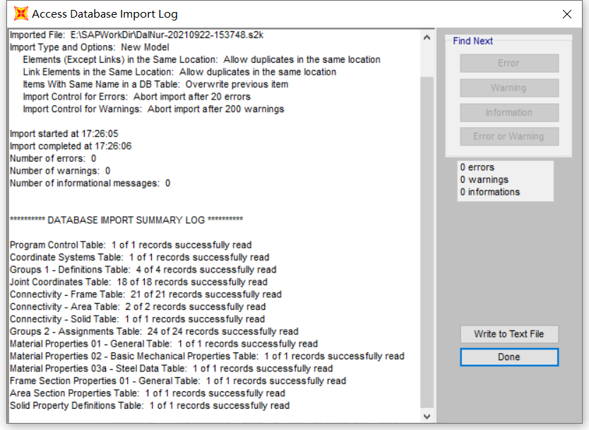Screen dimensions: 589x430
Task: Click the 0 warnings summary text
Action: (x=484, y=179)
